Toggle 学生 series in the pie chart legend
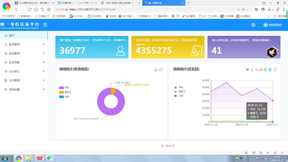The height and width of the screenshot is (162, 288). (x=64, y=88)
